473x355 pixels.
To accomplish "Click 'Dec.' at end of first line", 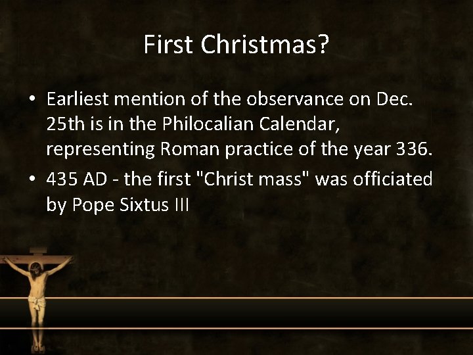I will [394, 99].
